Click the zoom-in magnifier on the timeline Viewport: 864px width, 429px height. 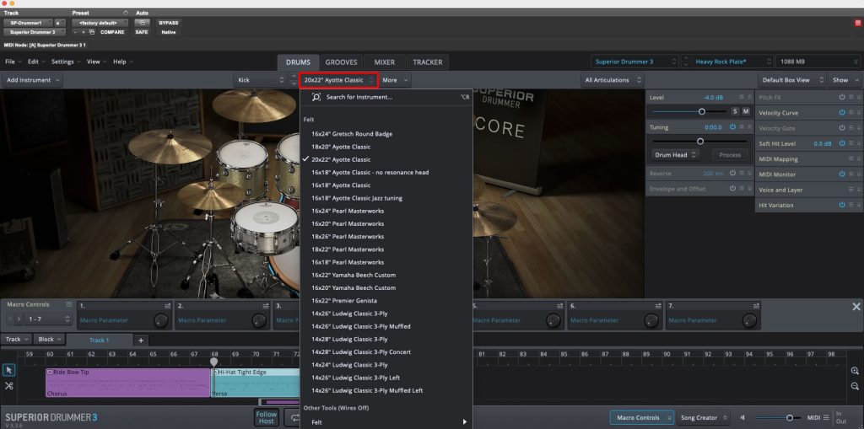pos(855,371)
